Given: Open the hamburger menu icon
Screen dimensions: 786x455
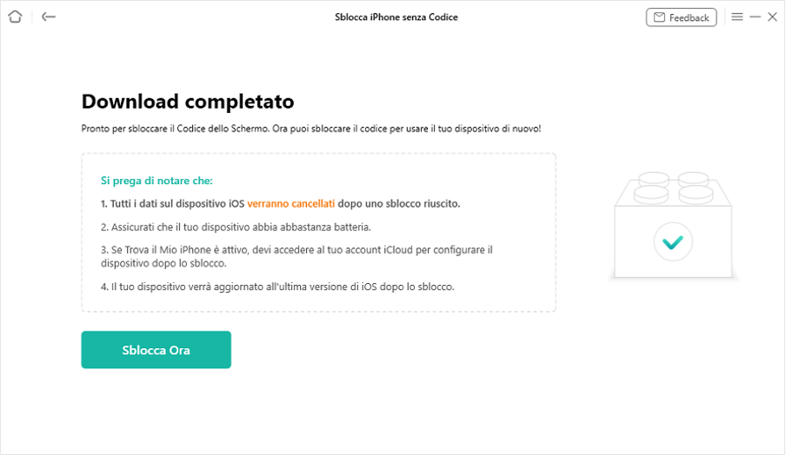Looking at the screenshot, I should pyautogui.click(x=737, y=16).
